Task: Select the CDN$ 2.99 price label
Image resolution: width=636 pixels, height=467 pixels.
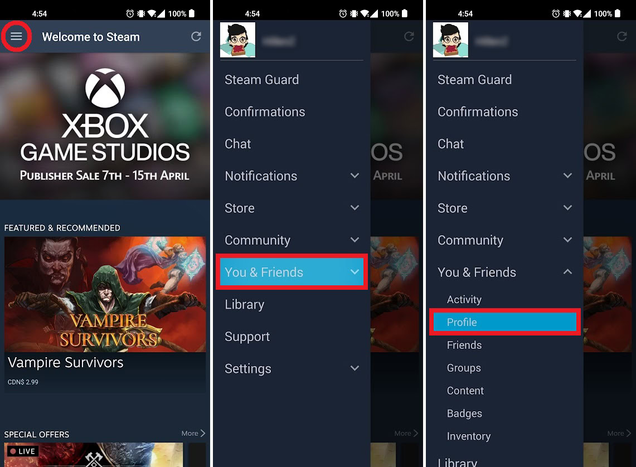Action: [x=23, y=382]
